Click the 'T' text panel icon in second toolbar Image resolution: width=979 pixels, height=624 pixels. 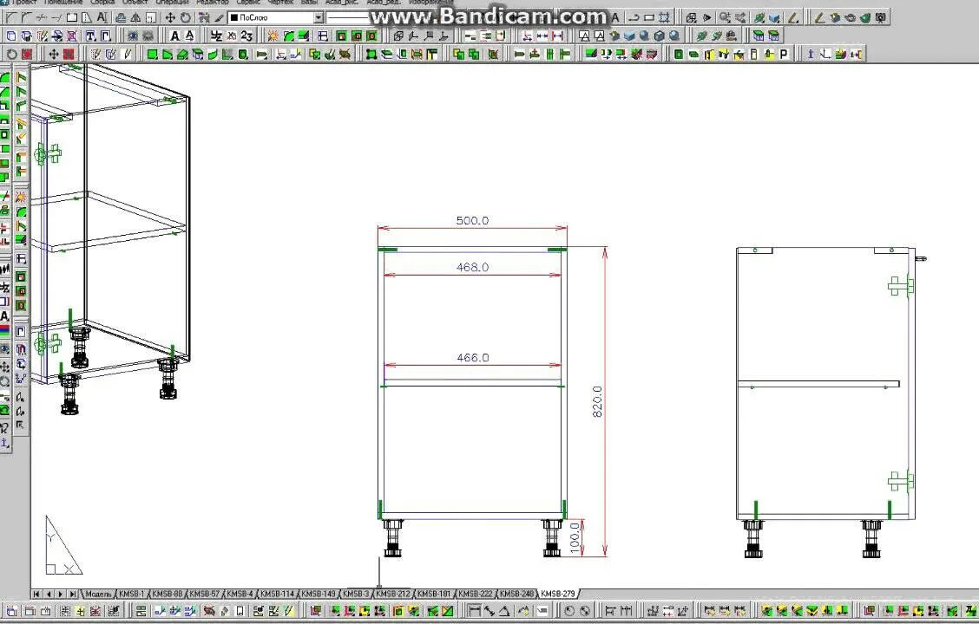tap(90, 36)
